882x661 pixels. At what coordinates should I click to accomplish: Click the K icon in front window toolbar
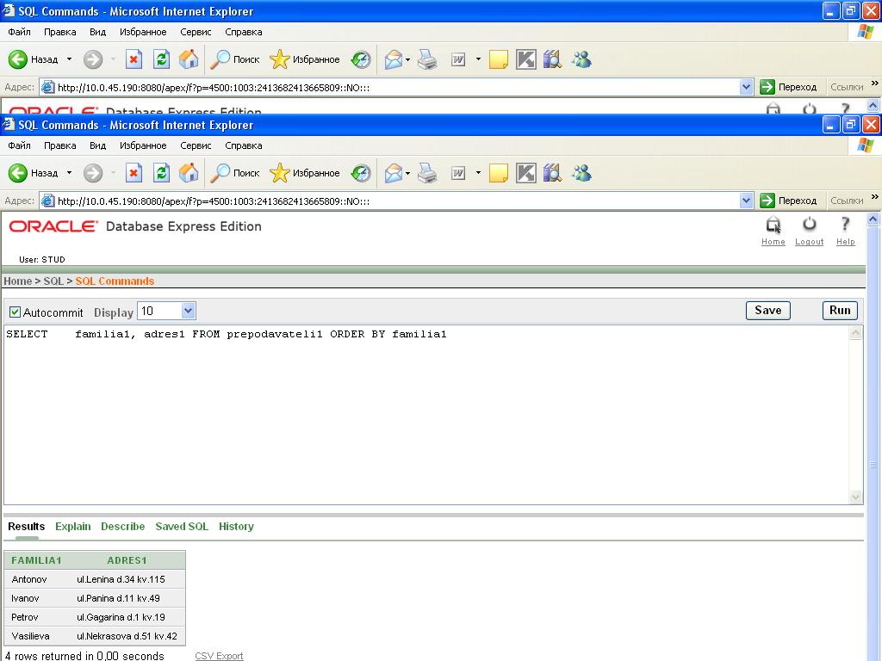tap(526, 173)
